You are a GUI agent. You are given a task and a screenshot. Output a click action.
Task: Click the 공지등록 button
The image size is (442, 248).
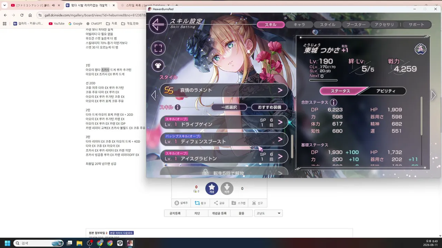point(175,213)
